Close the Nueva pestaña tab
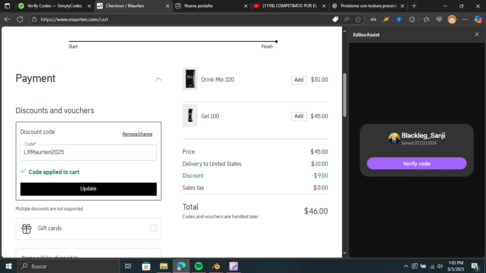Viewport: 486px width, 273px height. click(x=246, y=6)
